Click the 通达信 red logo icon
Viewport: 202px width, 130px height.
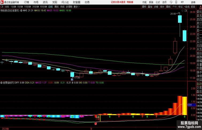click(2, 2)
